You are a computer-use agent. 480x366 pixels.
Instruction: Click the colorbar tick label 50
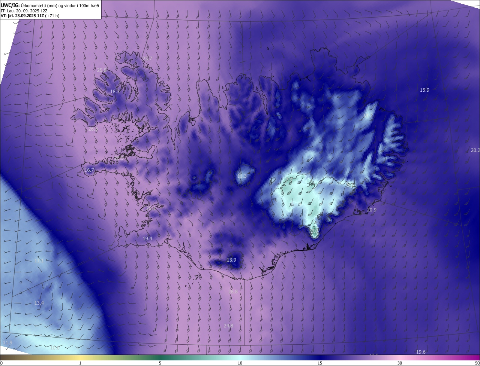[x=477, y=363]
